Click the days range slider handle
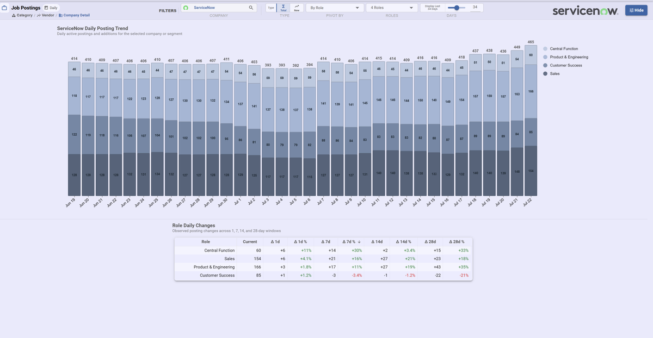The image size is (653, 338). click(457, 8)
